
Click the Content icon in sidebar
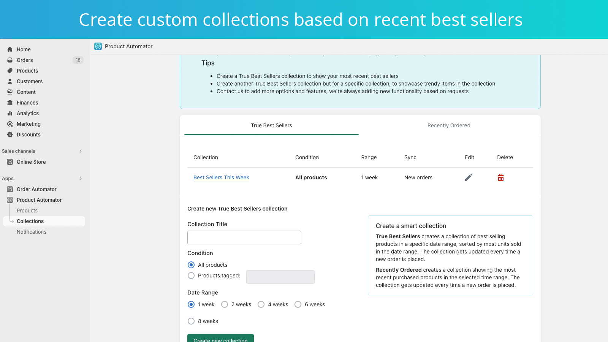click(10, 92)
